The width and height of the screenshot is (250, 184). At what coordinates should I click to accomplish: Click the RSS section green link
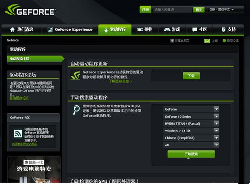click(x=25, y=144)
